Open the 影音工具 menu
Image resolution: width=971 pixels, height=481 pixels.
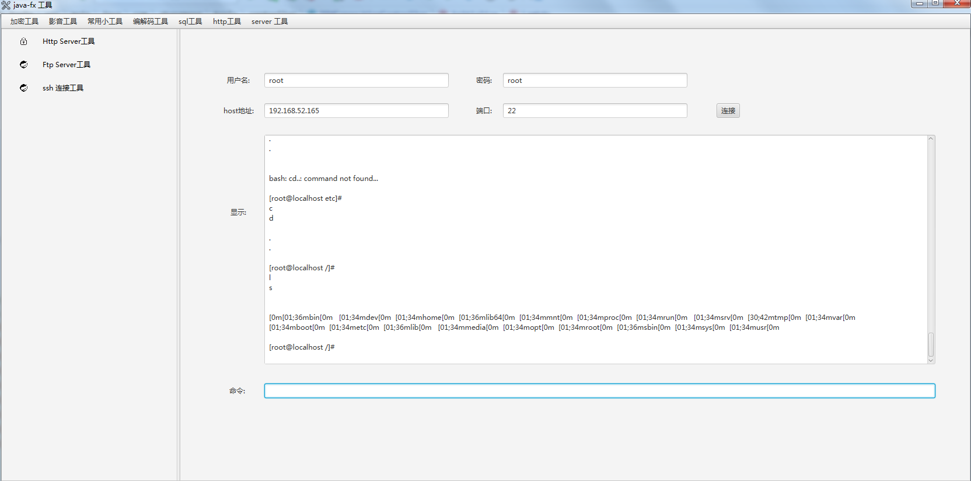62,22
